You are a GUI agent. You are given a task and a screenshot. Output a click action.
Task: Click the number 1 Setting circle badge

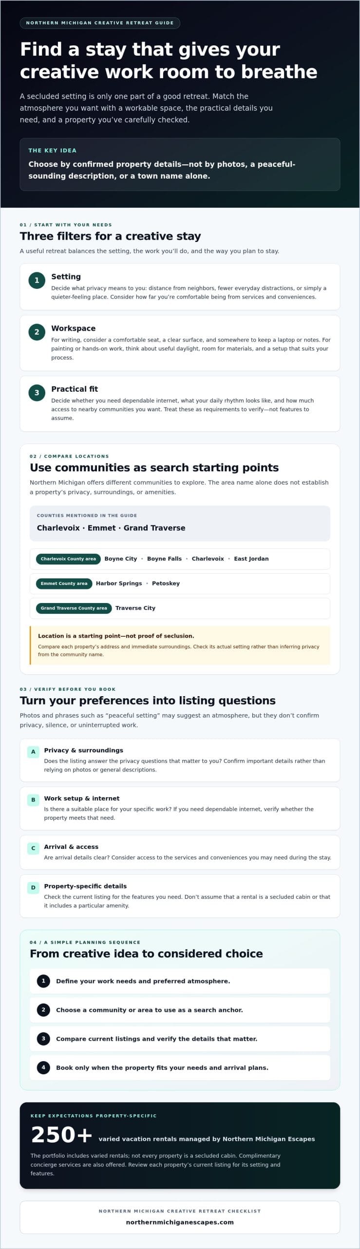click(37, 280)
